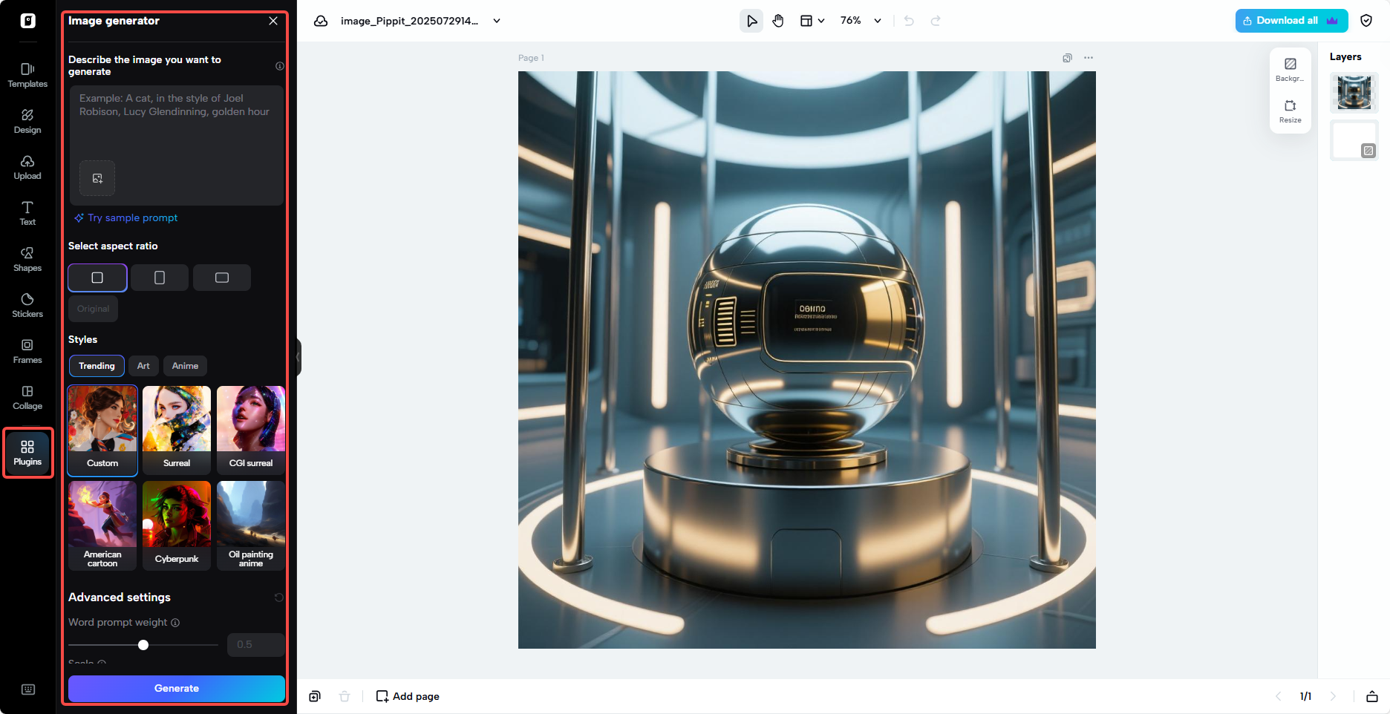Open page overview icon at bottom right

(1372, 696)
